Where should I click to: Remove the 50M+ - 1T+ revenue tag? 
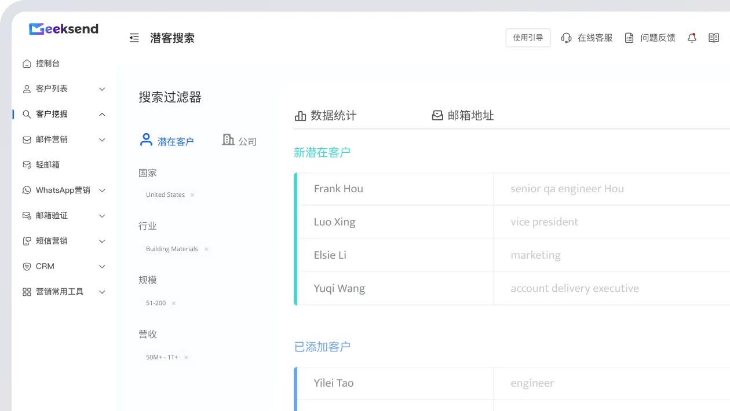click(x=186, y=358)
